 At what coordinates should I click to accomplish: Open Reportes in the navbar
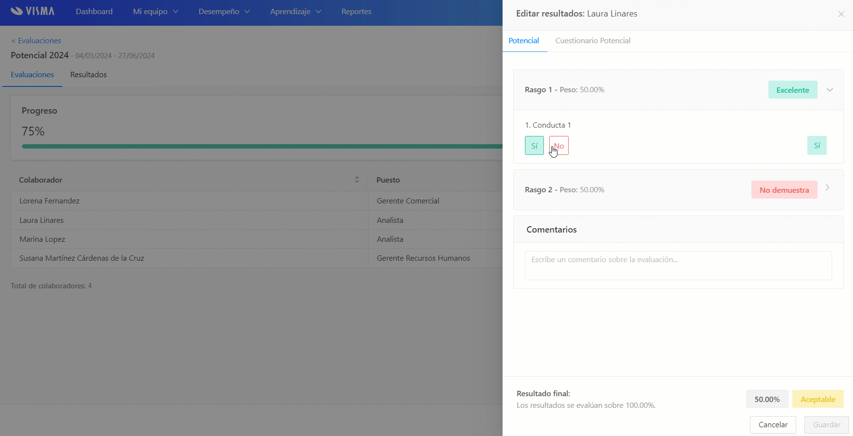(x=356, y=12)
